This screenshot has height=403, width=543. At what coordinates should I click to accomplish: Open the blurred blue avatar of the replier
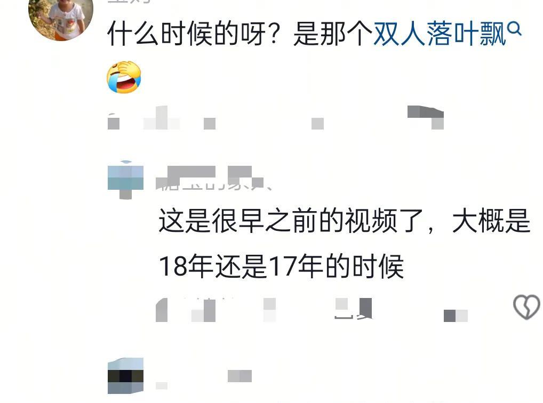pyautogui.click(x=125, y=180)
